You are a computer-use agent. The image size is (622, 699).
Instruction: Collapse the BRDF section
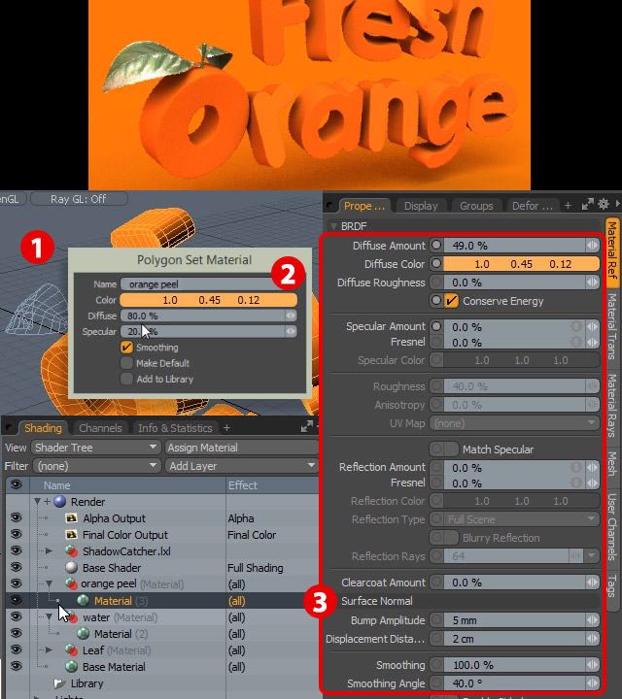[333, 226]
